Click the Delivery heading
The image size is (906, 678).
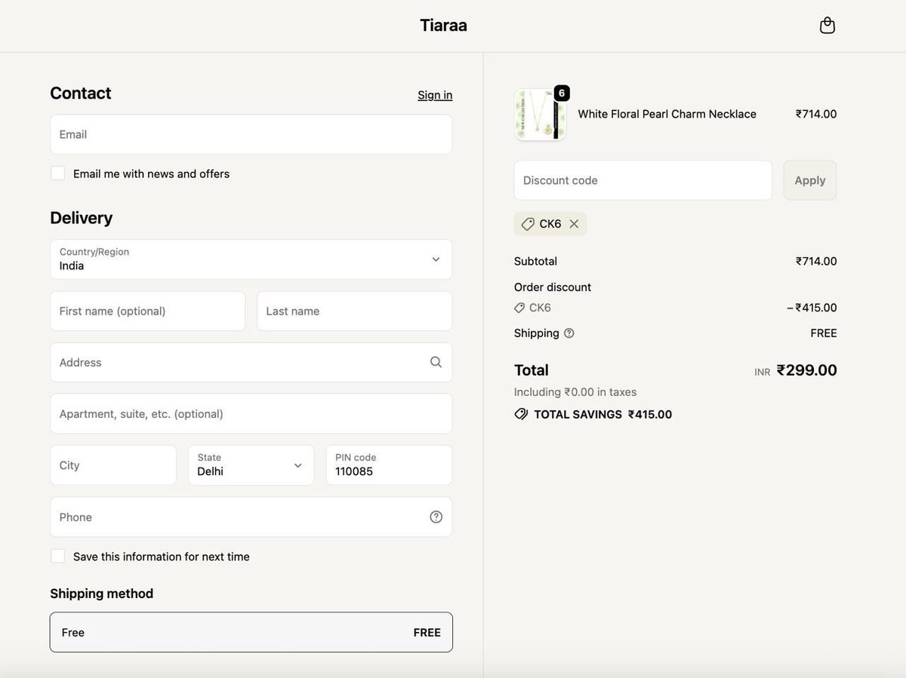point(82,218)
